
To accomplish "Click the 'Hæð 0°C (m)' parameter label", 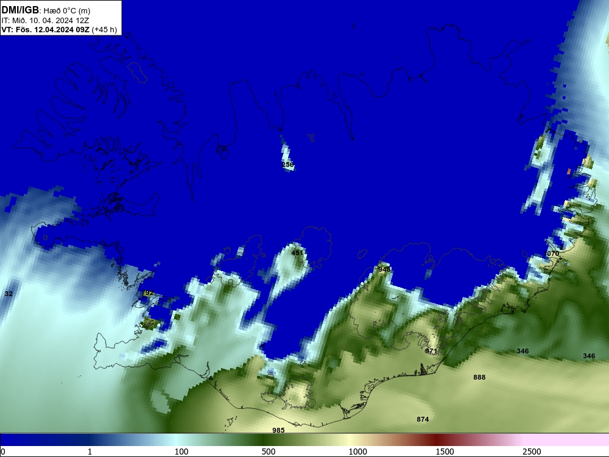I will click(x=67, y=10).
